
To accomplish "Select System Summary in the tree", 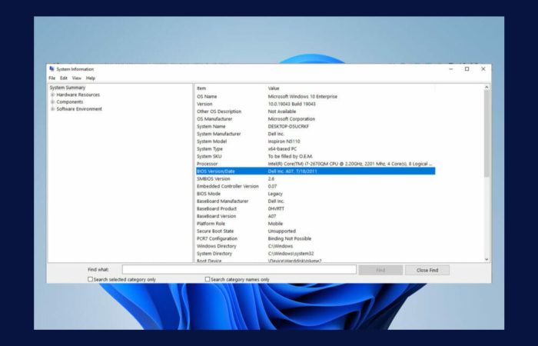I will [x=68, y=88].
